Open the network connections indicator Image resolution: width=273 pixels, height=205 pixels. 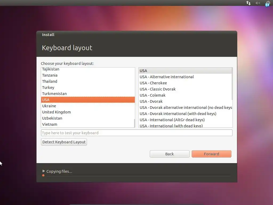click(248, 3)
